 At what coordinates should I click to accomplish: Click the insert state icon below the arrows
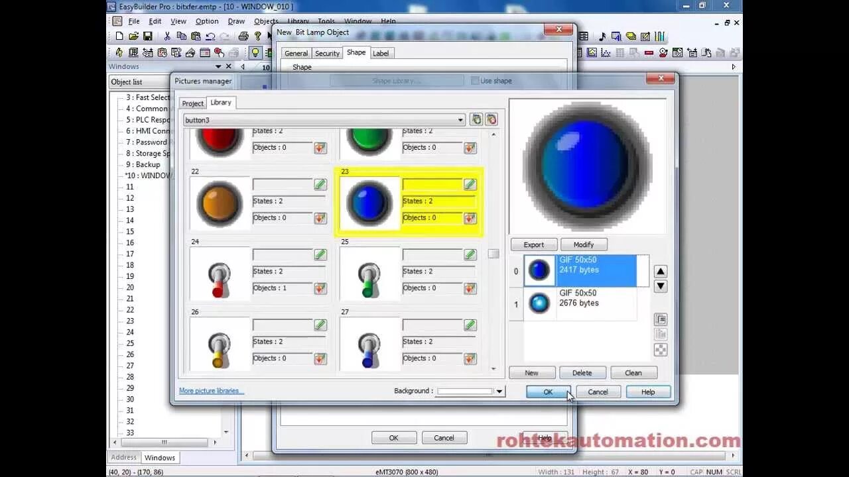661,319
